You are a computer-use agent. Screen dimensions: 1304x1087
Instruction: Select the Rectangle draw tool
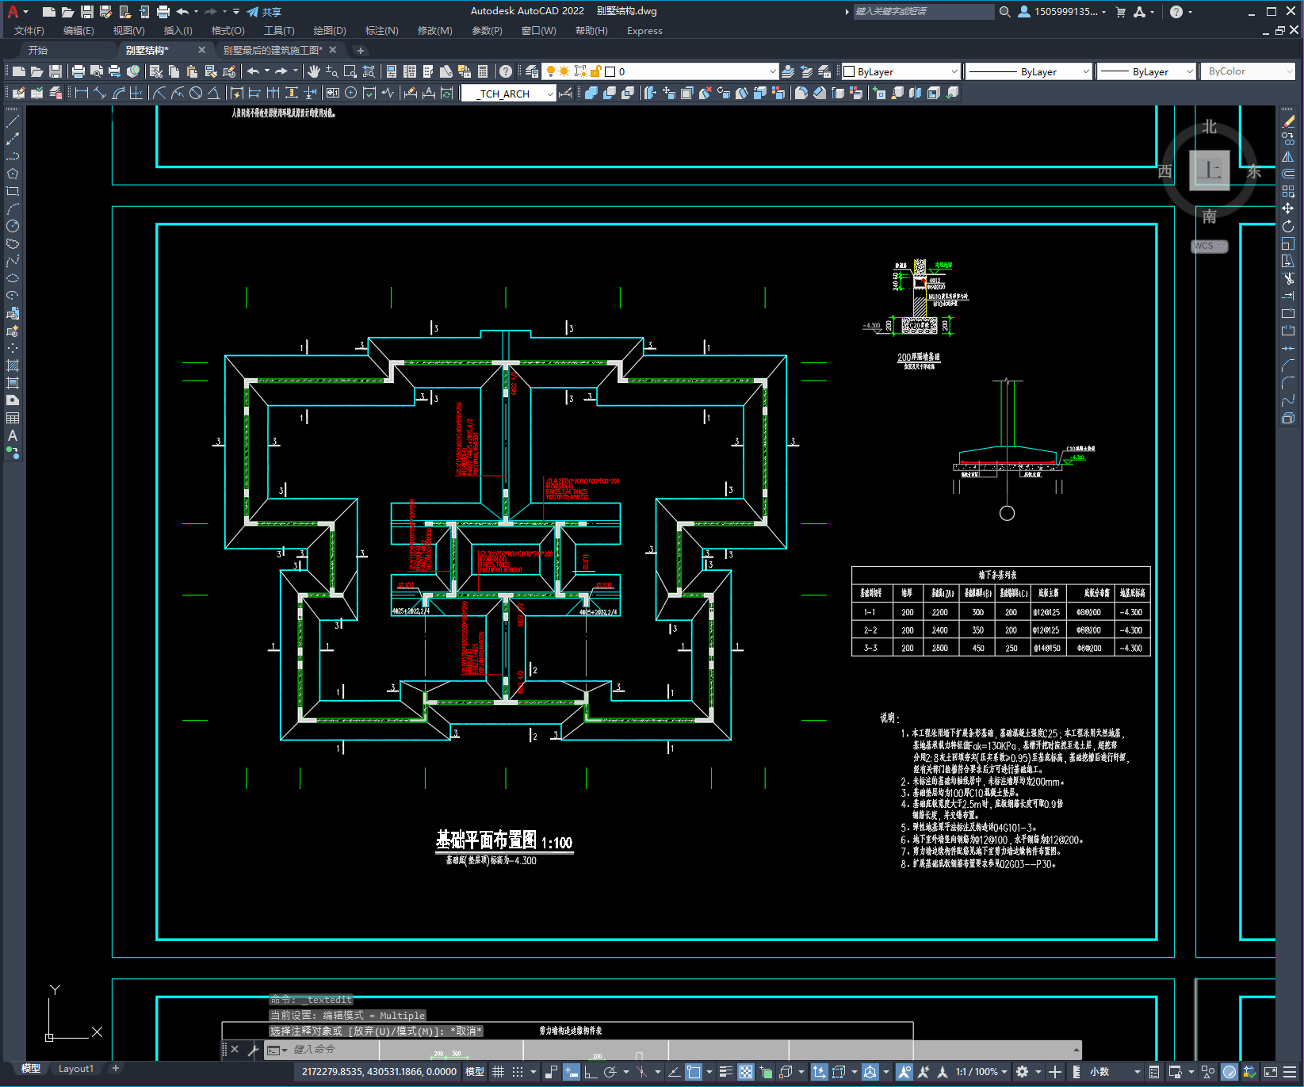pos(13,191)
